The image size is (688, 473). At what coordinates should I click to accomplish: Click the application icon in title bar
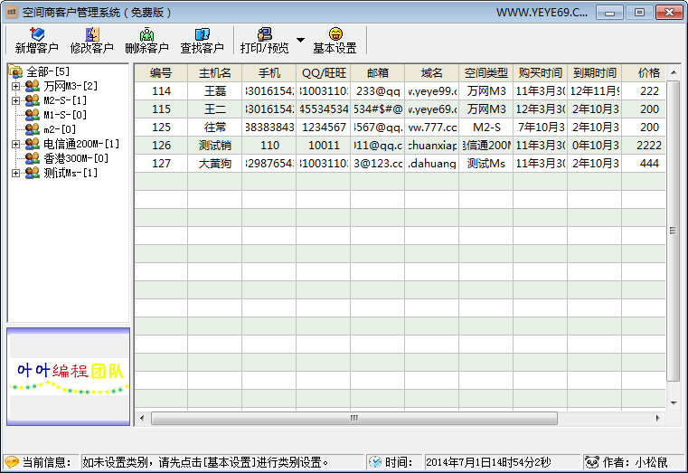(x=12, y=12)
